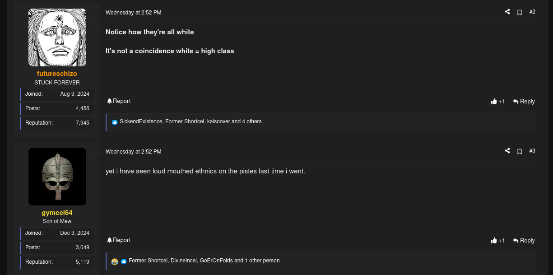Show '4 others' who liked post #2
This screenshot has width=553, height=275.
[251, 121]
